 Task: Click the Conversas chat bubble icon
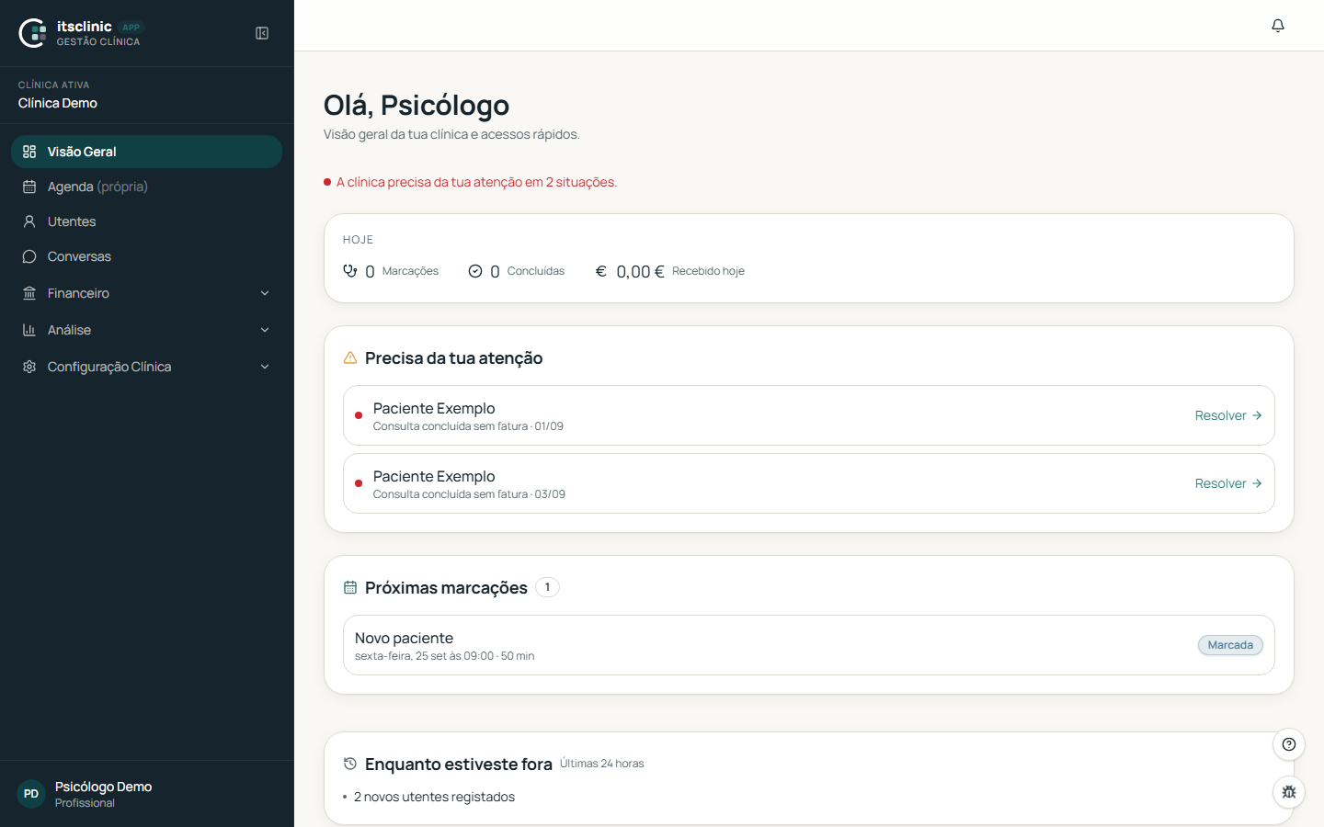click(x=29, y=256)
